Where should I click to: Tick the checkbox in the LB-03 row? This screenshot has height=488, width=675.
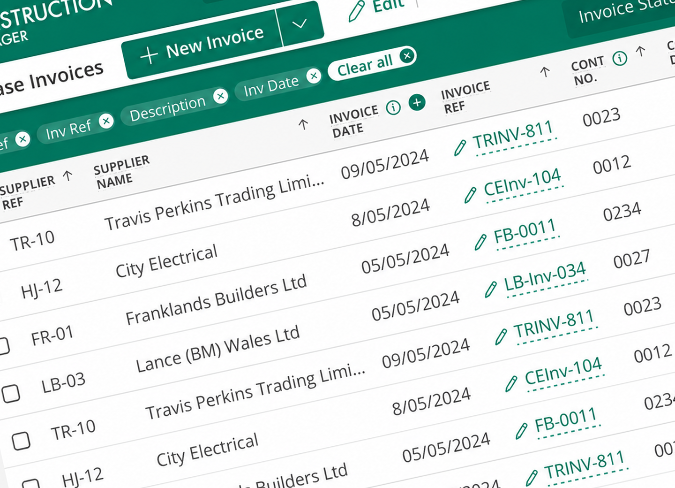coord(11,393)
